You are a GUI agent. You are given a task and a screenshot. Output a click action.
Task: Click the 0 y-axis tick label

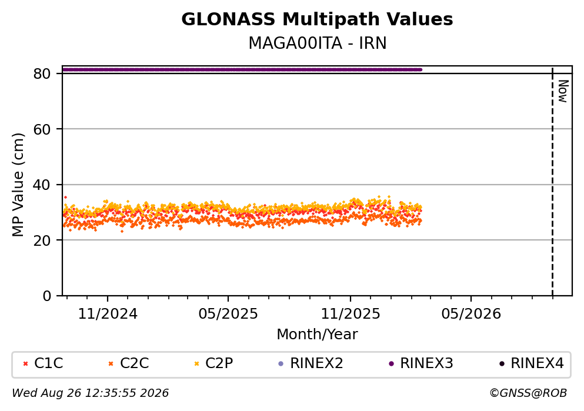click(x=46, y=296)
